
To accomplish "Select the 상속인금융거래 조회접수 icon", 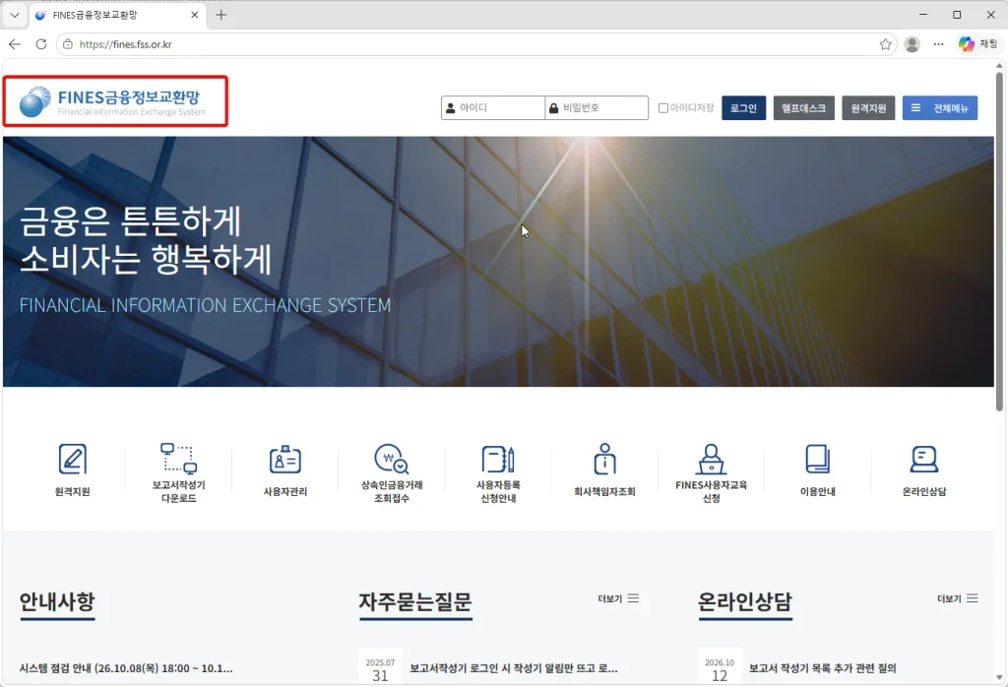I will [x=391, y=459].
